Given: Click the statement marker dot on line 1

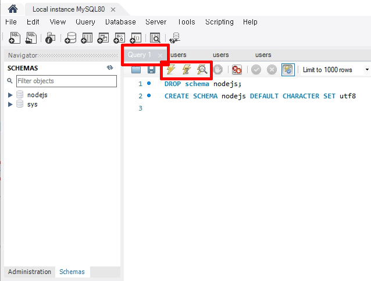Looking at the screenshot, I should (149, 83).
